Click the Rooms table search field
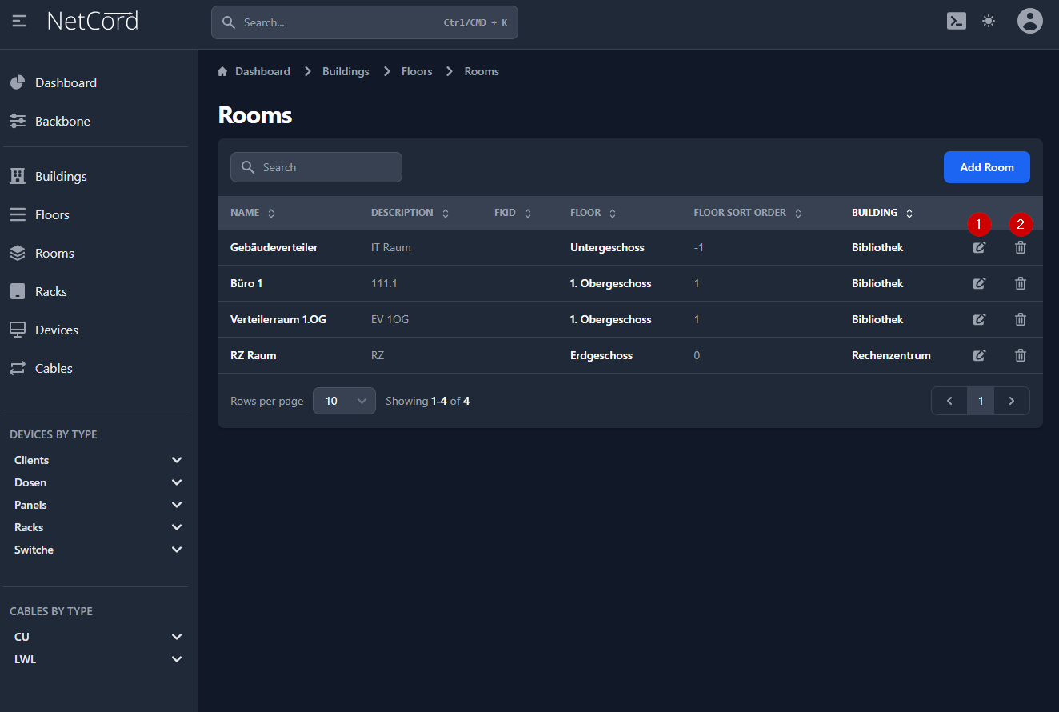Viewport: 1059px width, 712px height. (316, 167)
